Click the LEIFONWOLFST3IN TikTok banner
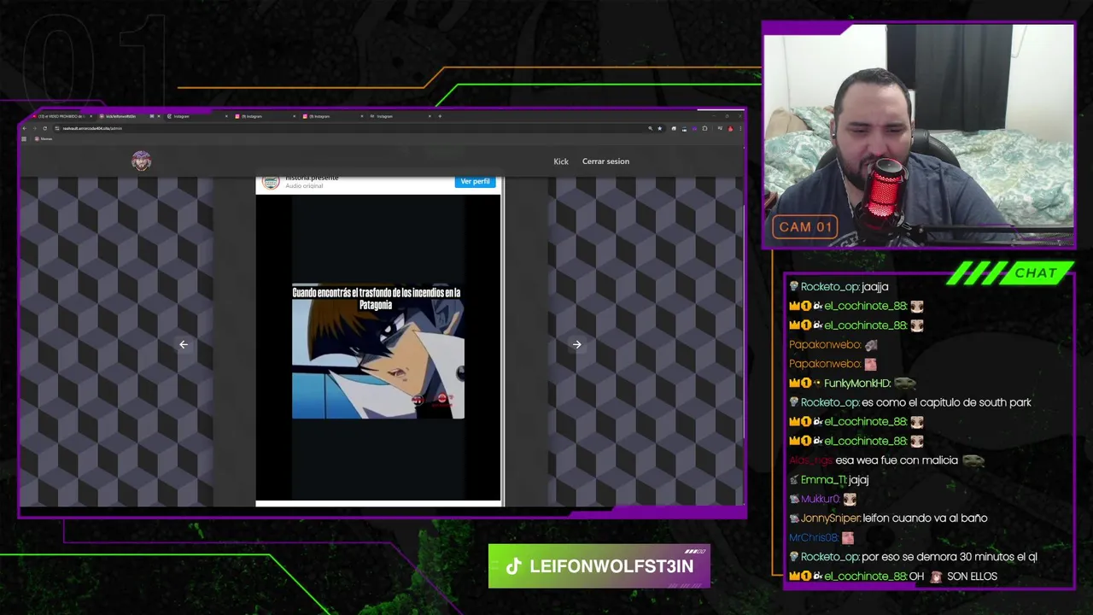 pyautogui.click(x=599, y=566)
